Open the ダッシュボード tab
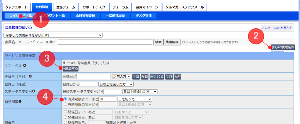The height and width of the screenshot is (124, 300). 16,7
